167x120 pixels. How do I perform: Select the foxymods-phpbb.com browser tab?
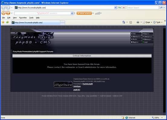point(36,23)
